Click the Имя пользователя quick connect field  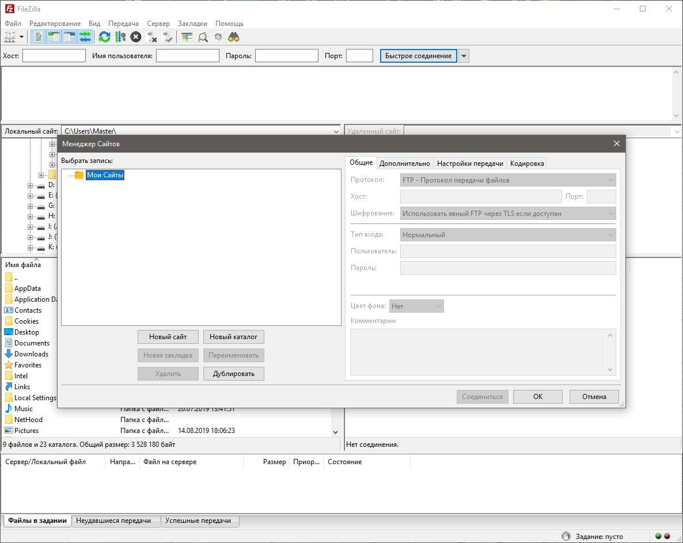pyautogui.click(x=188, y=56)
